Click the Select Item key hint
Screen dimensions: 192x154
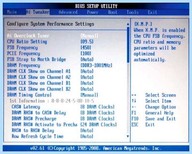(158, 101)
